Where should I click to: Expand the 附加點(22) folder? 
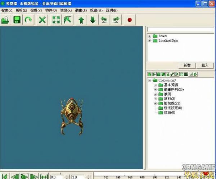[x=155, y=103]
